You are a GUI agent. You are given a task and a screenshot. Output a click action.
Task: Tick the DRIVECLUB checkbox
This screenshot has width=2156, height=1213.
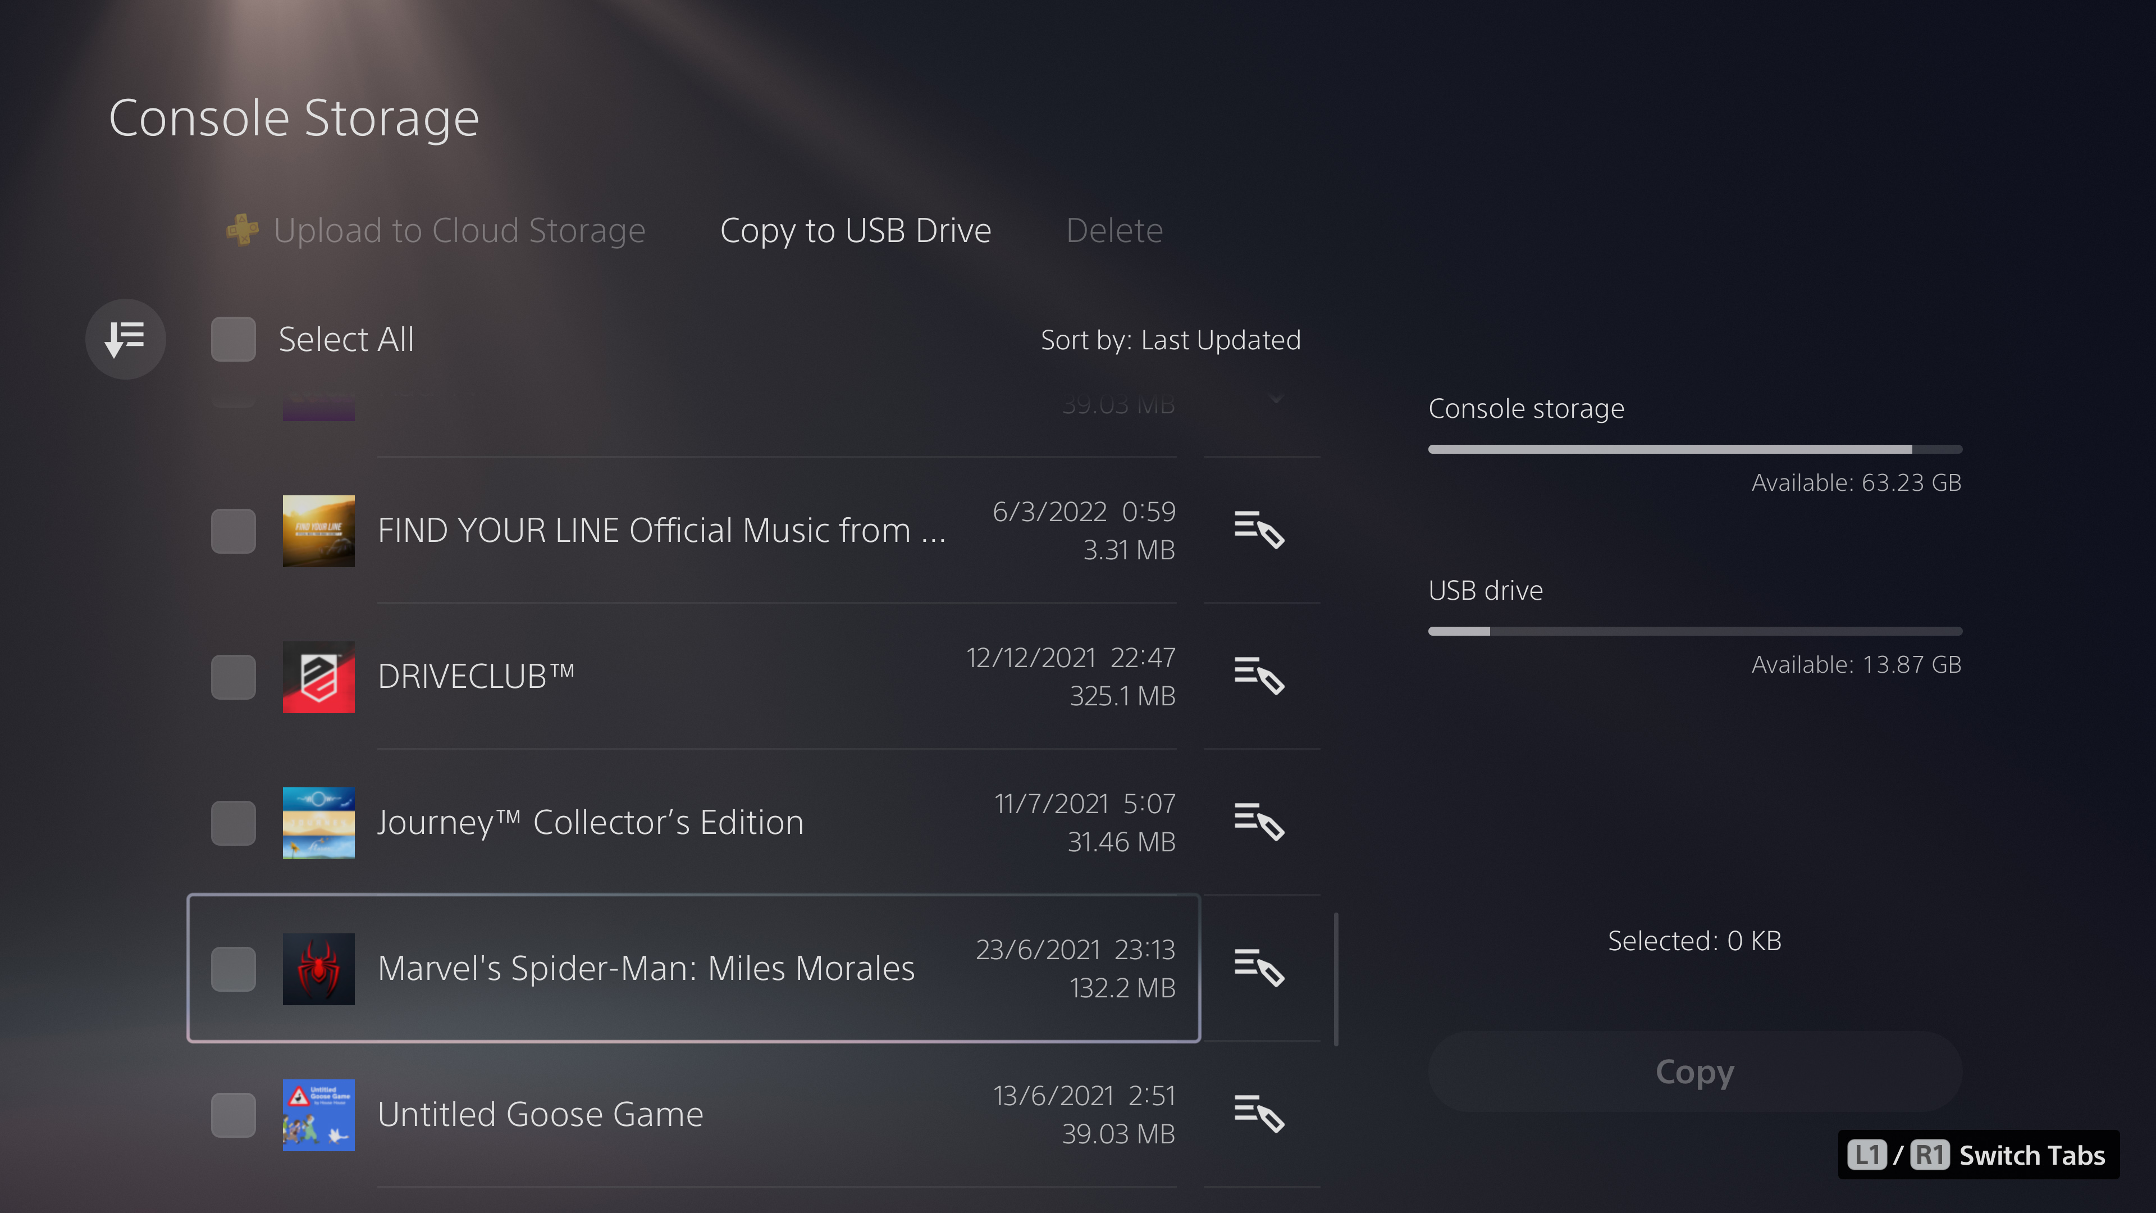click(234, 676)
